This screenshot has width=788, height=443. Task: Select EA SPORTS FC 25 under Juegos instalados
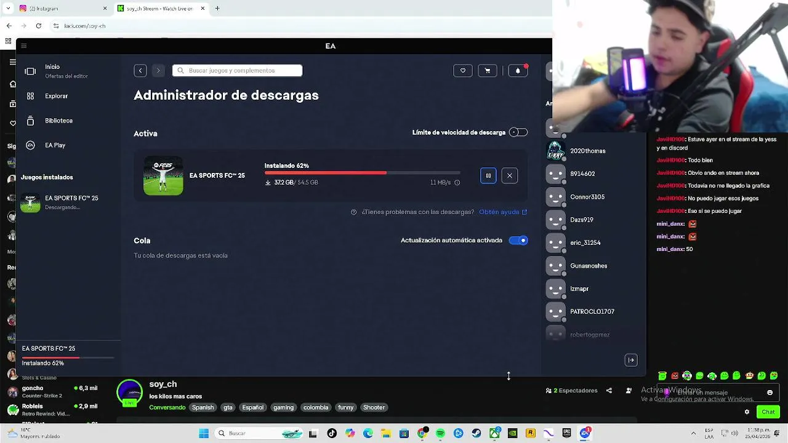(x=68, y=202)
